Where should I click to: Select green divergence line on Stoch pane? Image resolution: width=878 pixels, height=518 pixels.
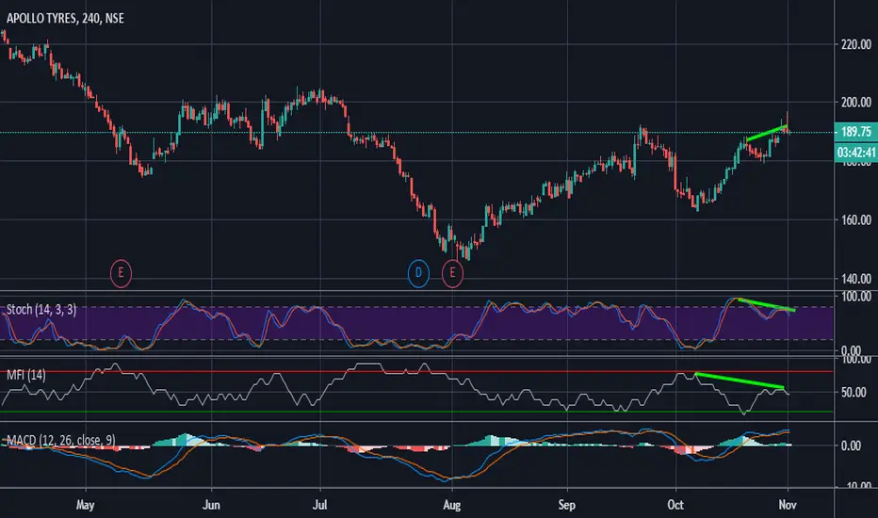[767, 304]
